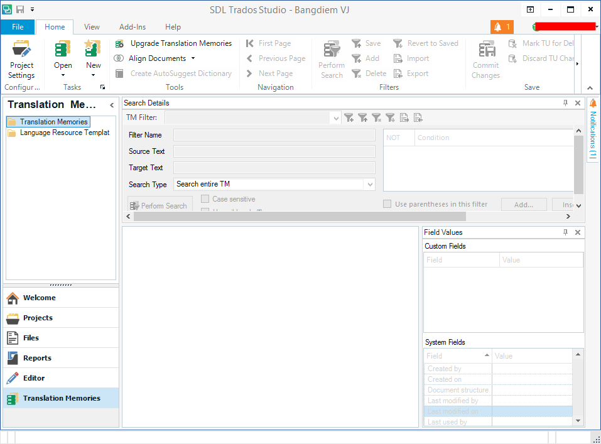601x444 pixels.
Task: Click fourth funnel icon in TM Filter toolbar
Action: point(390,117)
